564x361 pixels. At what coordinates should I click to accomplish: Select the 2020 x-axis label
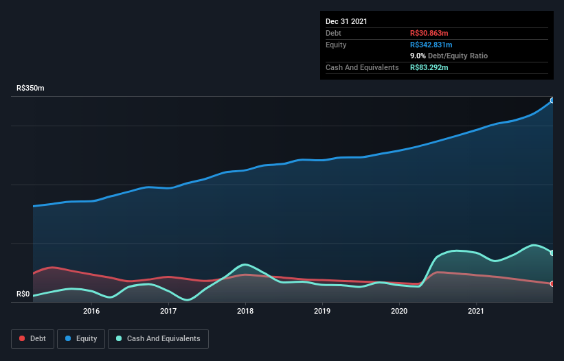click(x=400, y=311)
